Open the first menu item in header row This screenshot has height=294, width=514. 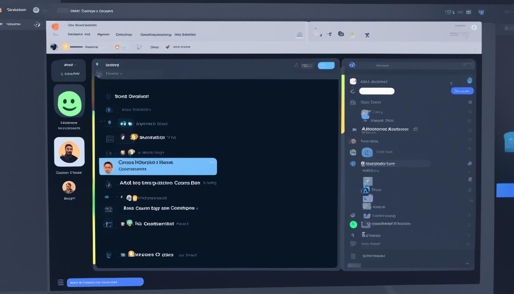[79, 34]
